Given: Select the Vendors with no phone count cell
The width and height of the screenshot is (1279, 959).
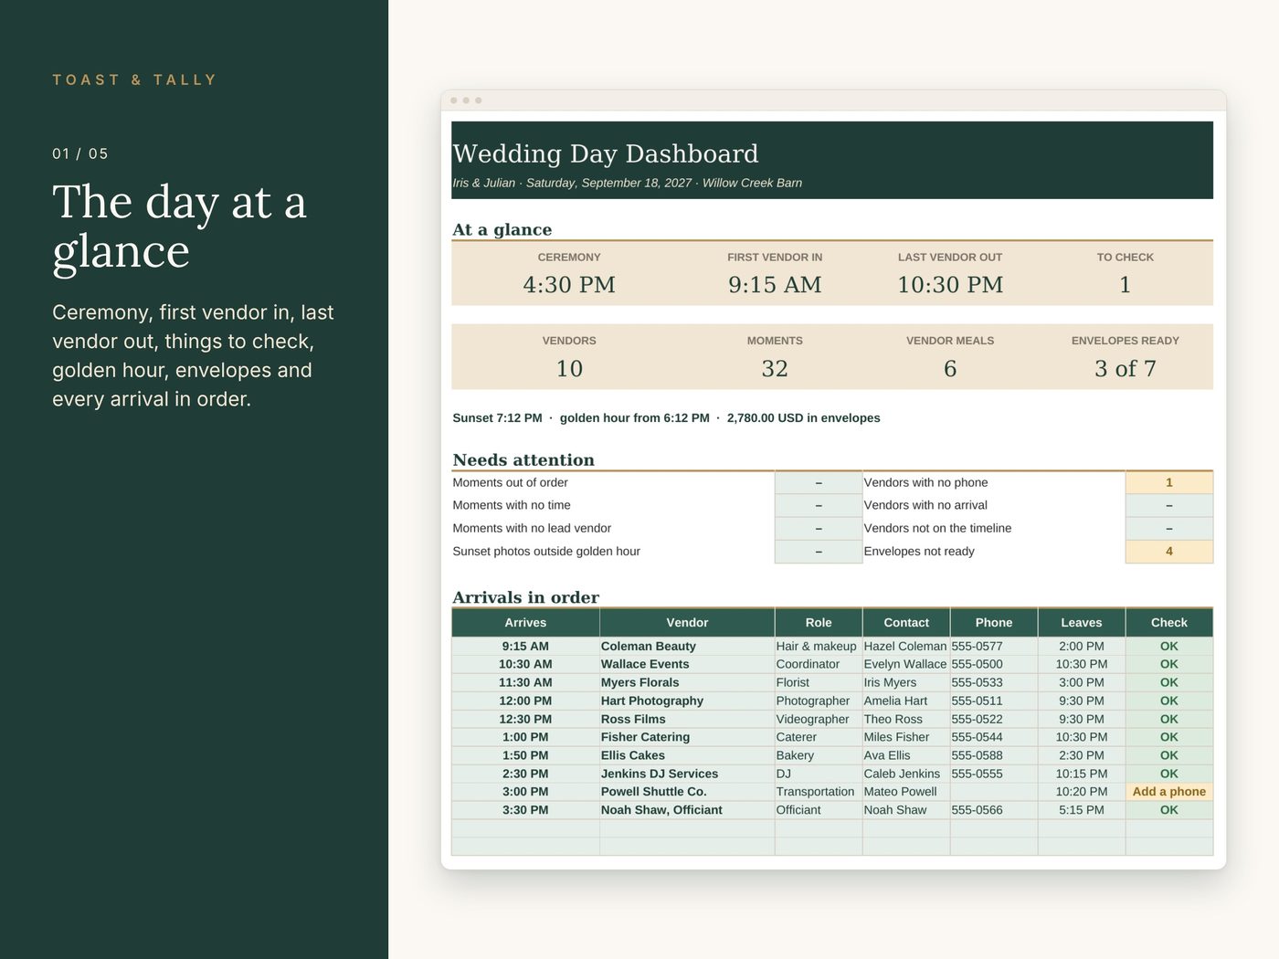Looking at the screenshot, I should [1169, 482].
